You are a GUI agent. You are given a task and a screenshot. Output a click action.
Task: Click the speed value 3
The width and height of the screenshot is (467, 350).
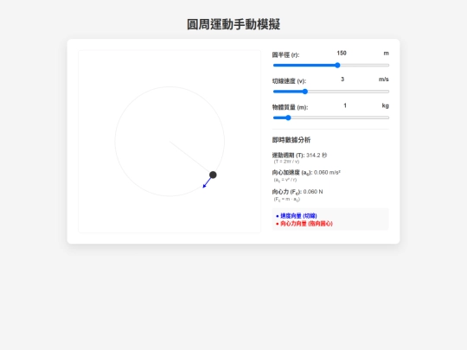pyautogui.click(x=342, y=80)
